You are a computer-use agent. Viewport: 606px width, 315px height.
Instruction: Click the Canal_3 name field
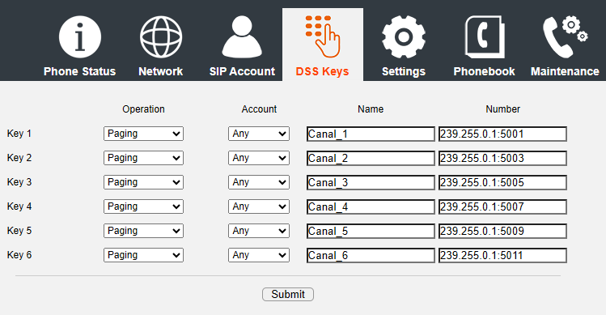pyautogui.click(x=371, y=183)
